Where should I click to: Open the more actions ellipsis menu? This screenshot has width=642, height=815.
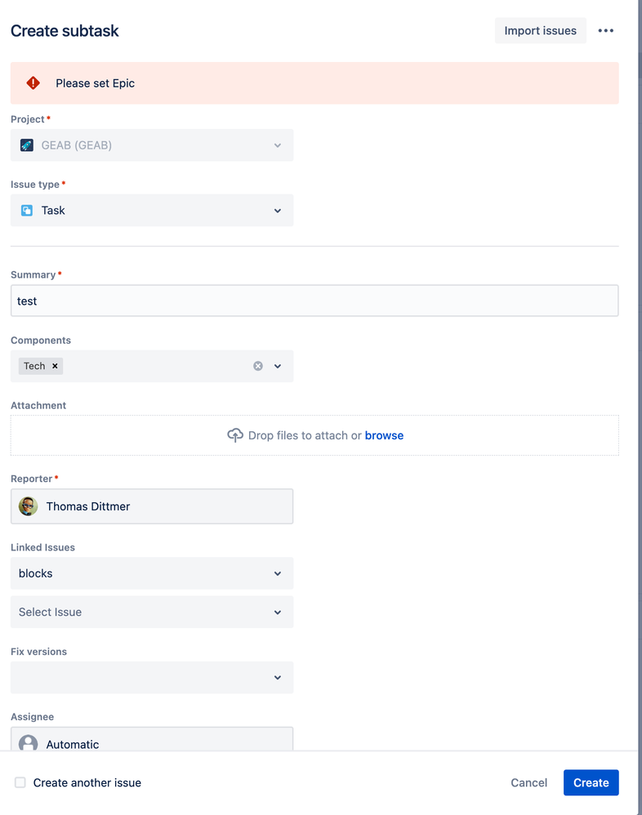pyautogui.click(x=606, y=30)
